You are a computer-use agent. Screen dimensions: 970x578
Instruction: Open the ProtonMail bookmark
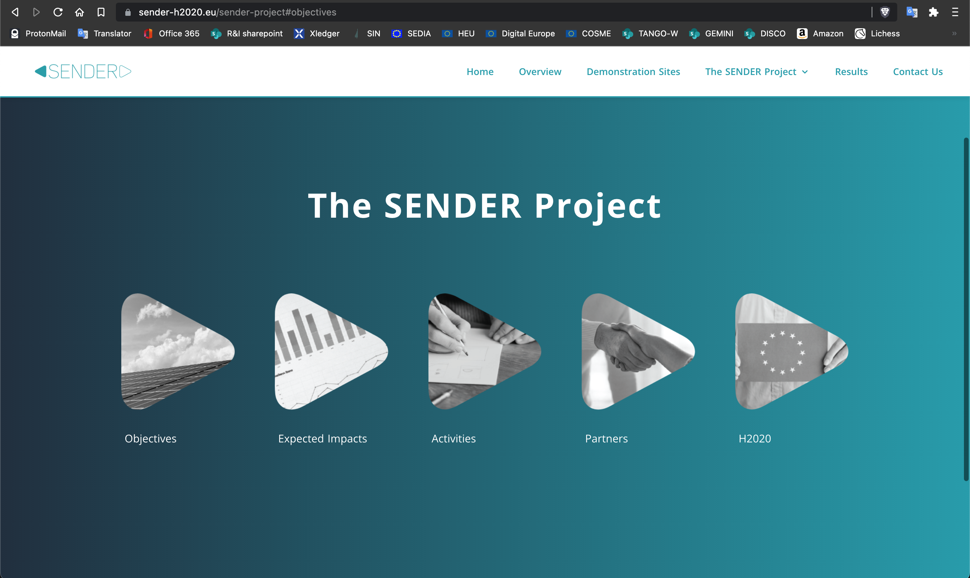(38, 34)
